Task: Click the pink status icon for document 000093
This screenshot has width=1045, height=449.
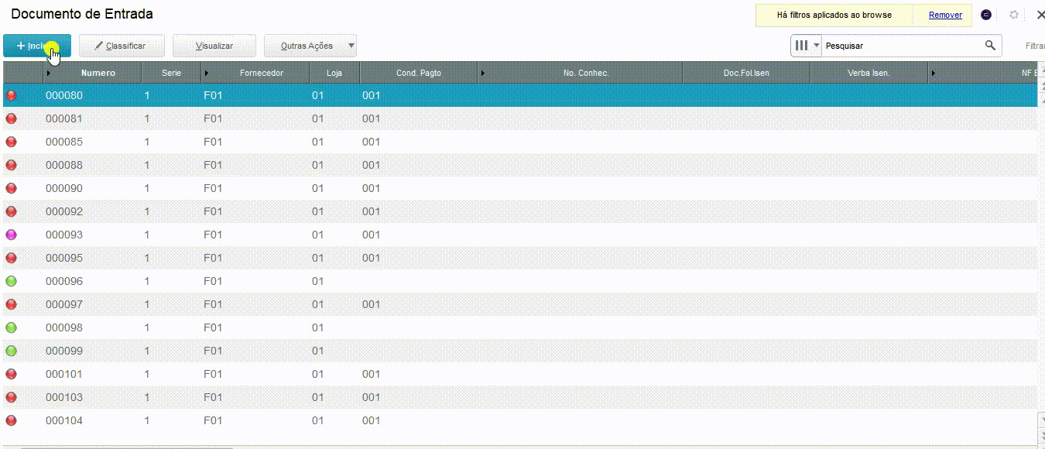Action: click(11, 235)
